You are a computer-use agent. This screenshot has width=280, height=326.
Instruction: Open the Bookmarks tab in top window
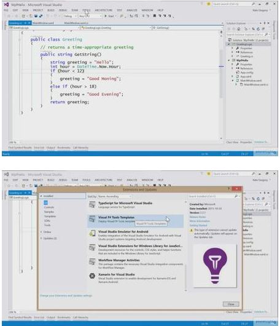click(x=64, y=148)
